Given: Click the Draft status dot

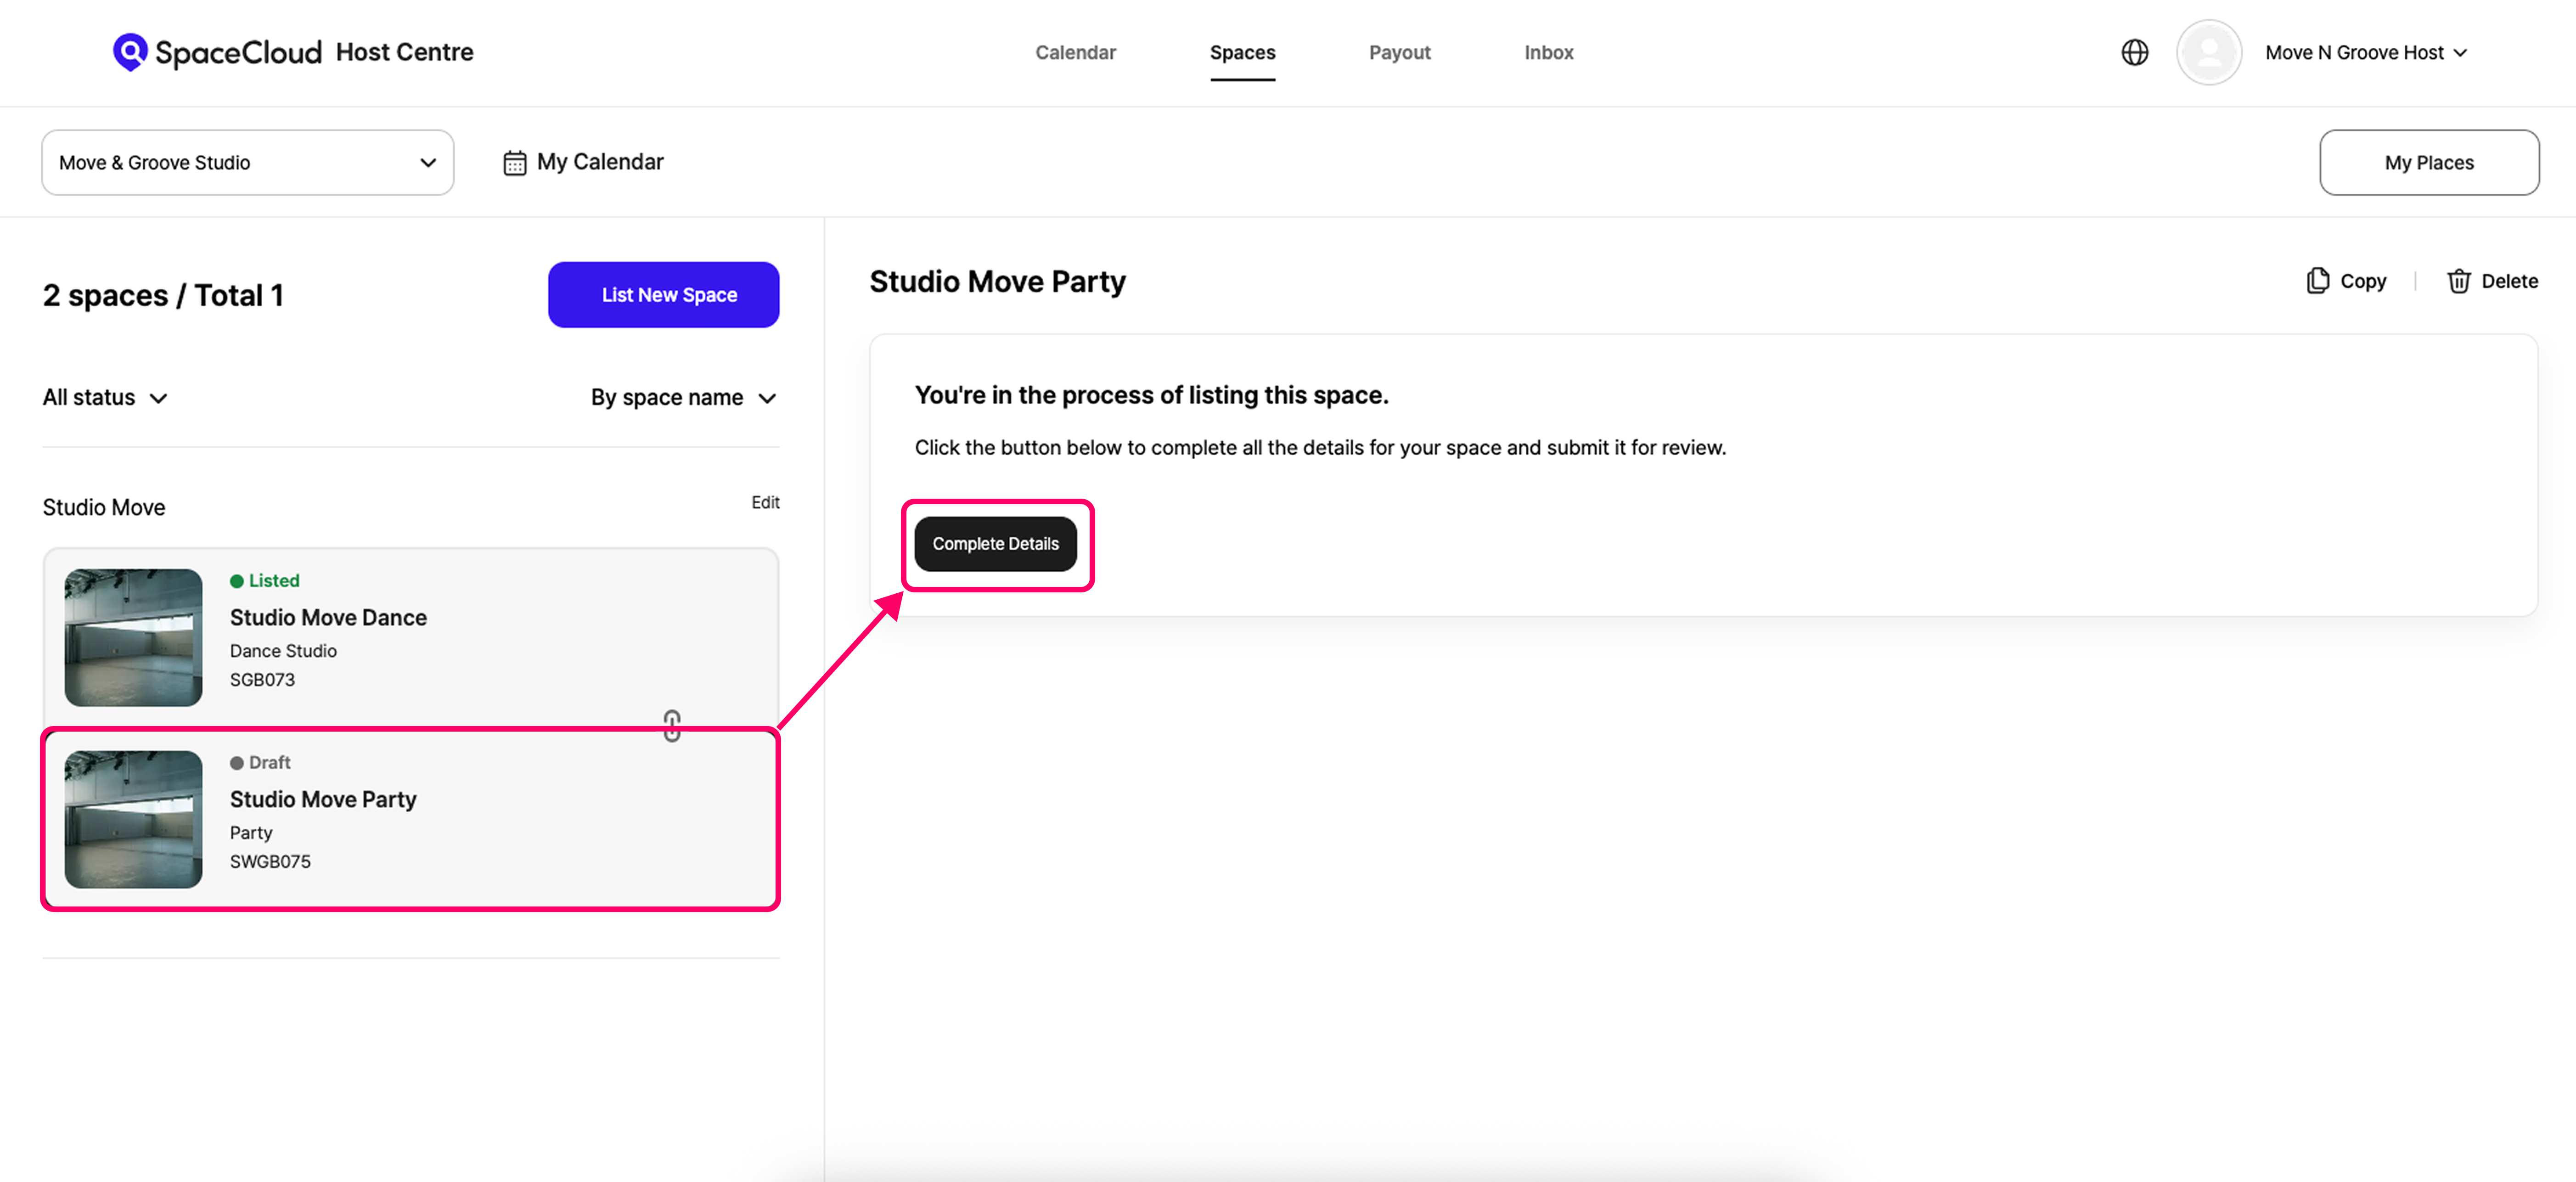Looking at the screenshot, I should coord(237,763).
